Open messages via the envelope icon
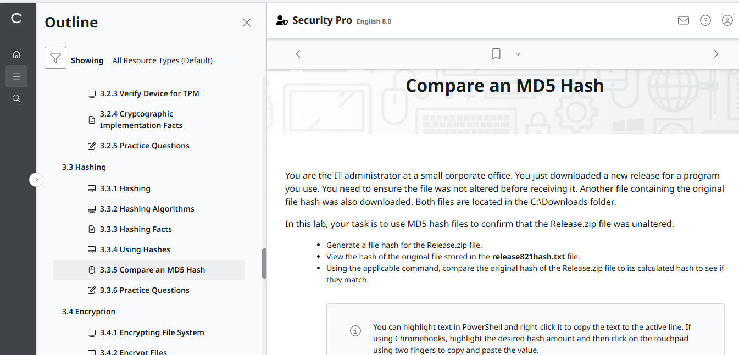Screen dimensions: 739x355 pos(683,20)
